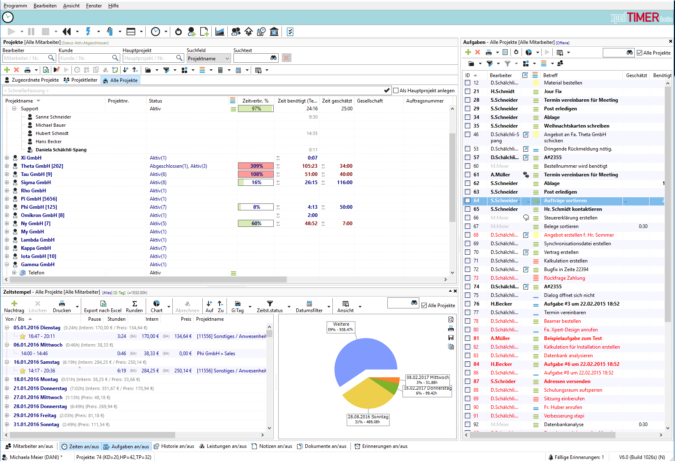Screen dimensions: 675x461
Task: Click the circular reset arrow icon
Action: click(178, 32)
